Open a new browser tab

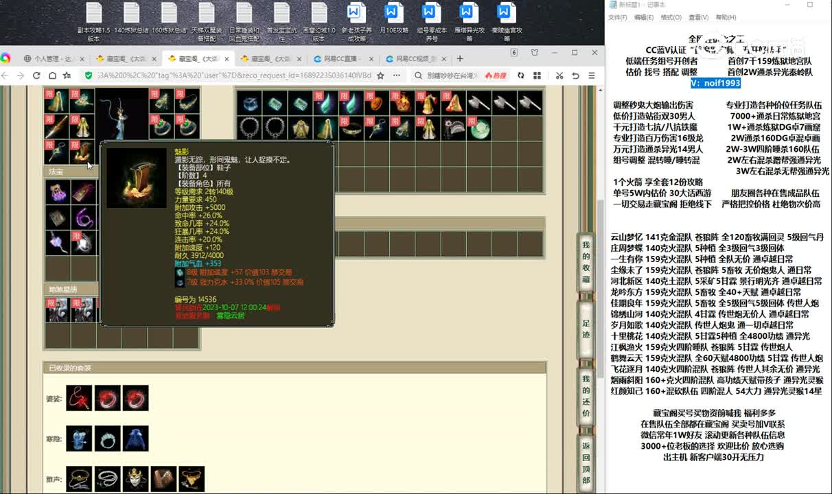460,59
